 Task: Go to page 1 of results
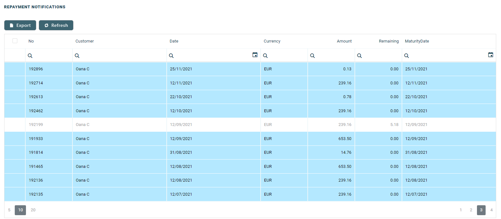point(461,210)
